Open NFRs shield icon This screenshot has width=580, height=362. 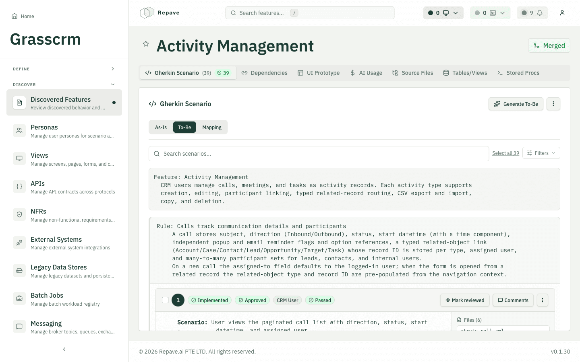pyautogui.click(x=19, y=214)
